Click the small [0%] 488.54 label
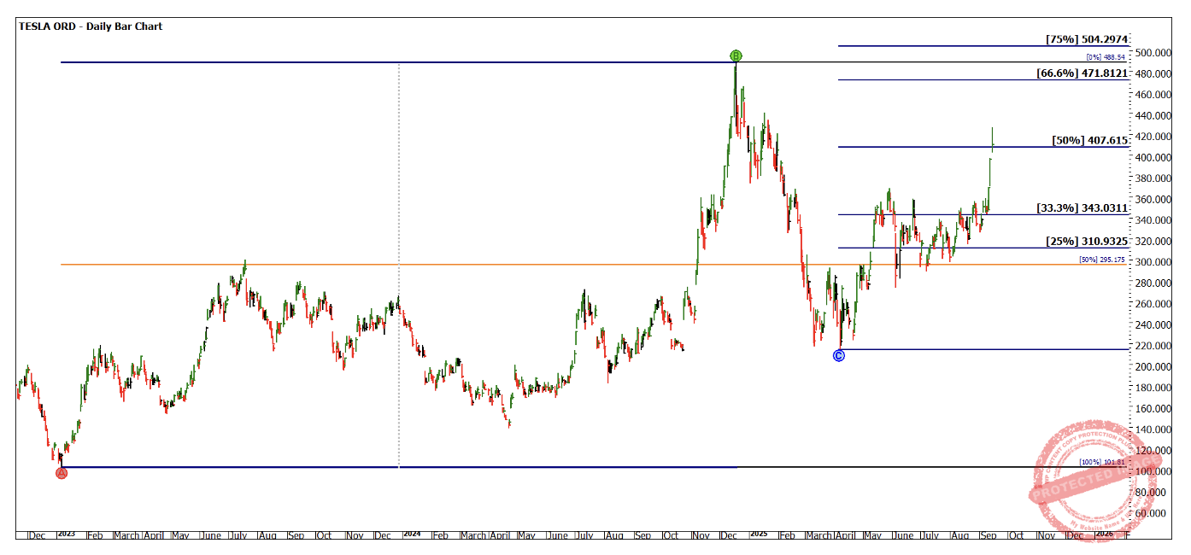Viewport: 1191px width, 555px height. [1106, 56]
